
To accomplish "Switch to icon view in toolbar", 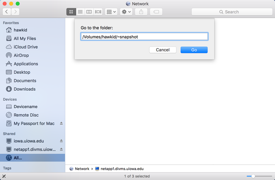I will [71, 12].
